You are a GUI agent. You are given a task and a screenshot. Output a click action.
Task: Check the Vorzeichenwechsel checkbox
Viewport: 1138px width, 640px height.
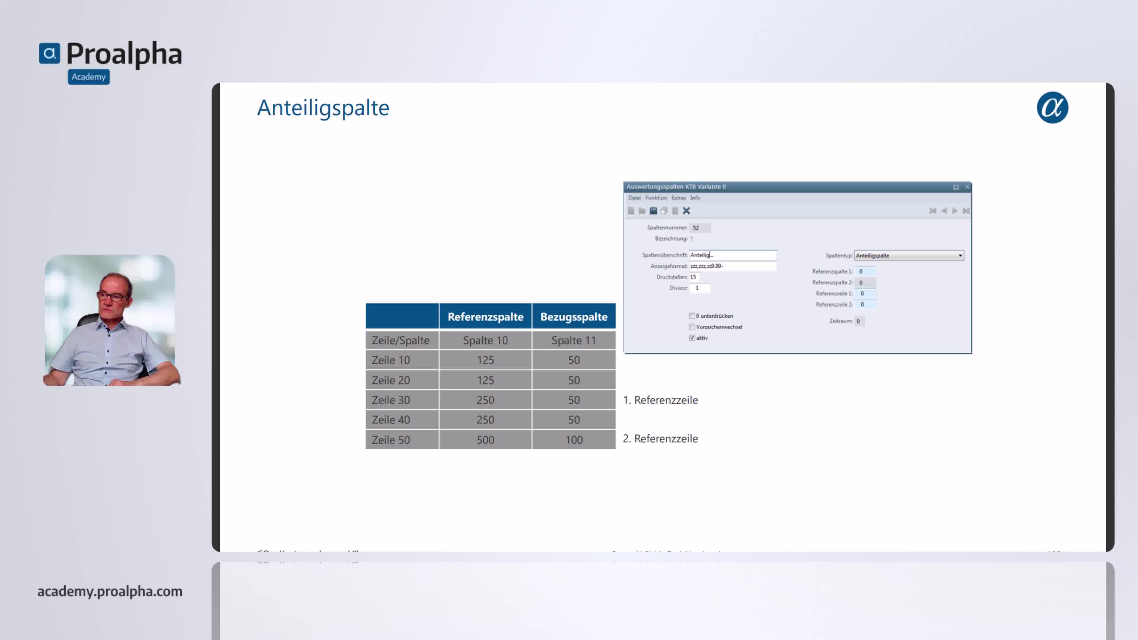[692, 327]
